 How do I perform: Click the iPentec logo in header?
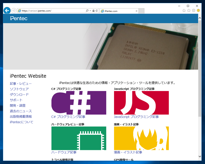tap(19, 18)
